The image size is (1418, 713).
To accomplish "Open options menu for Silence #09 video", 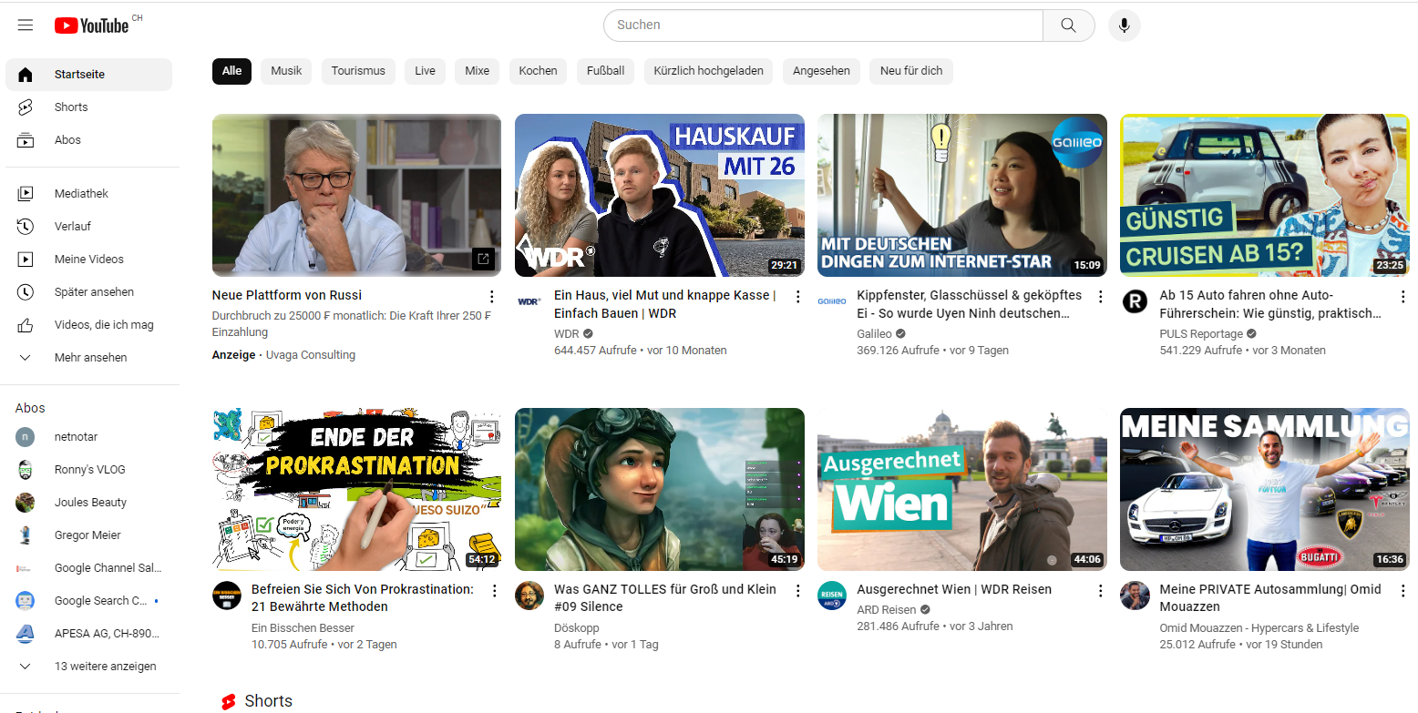I will (798, 591).
